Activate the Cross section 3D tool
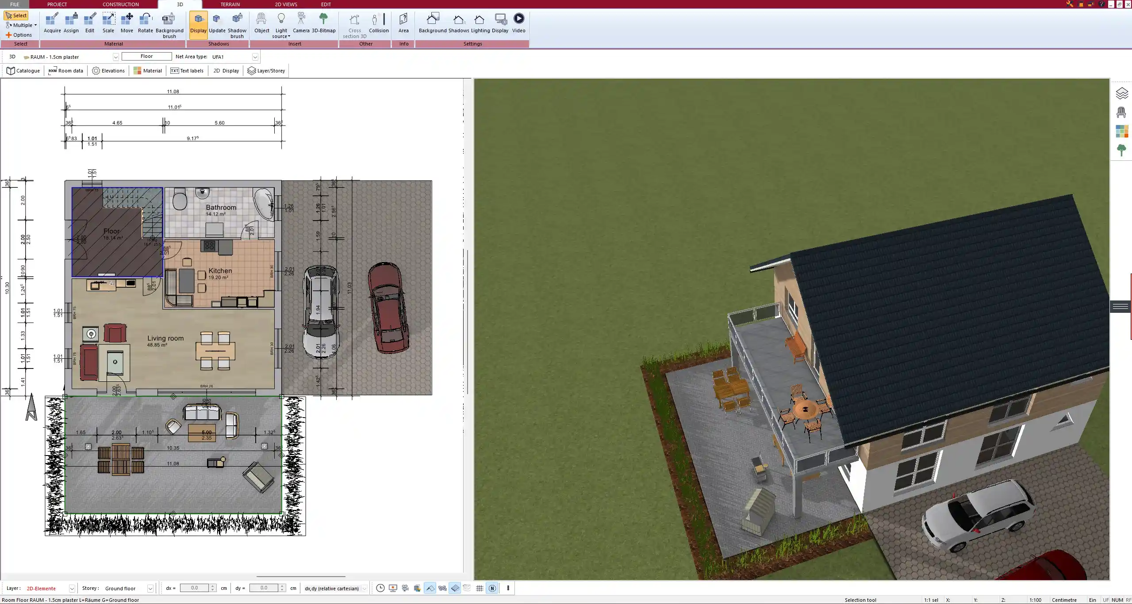Image resolution: width=1132 pixels, height=604 pixels. coord(353,24)
